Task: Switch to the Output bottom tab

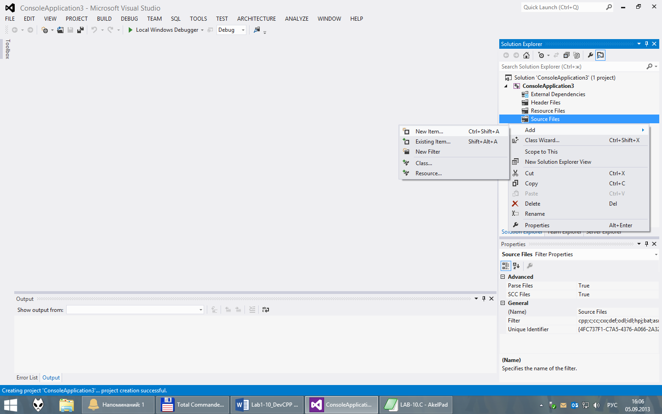Action: [51, 378]
